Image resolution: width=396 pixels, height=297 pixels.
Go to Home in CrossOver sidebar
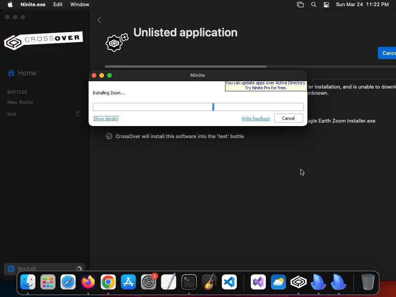point(22,73)
